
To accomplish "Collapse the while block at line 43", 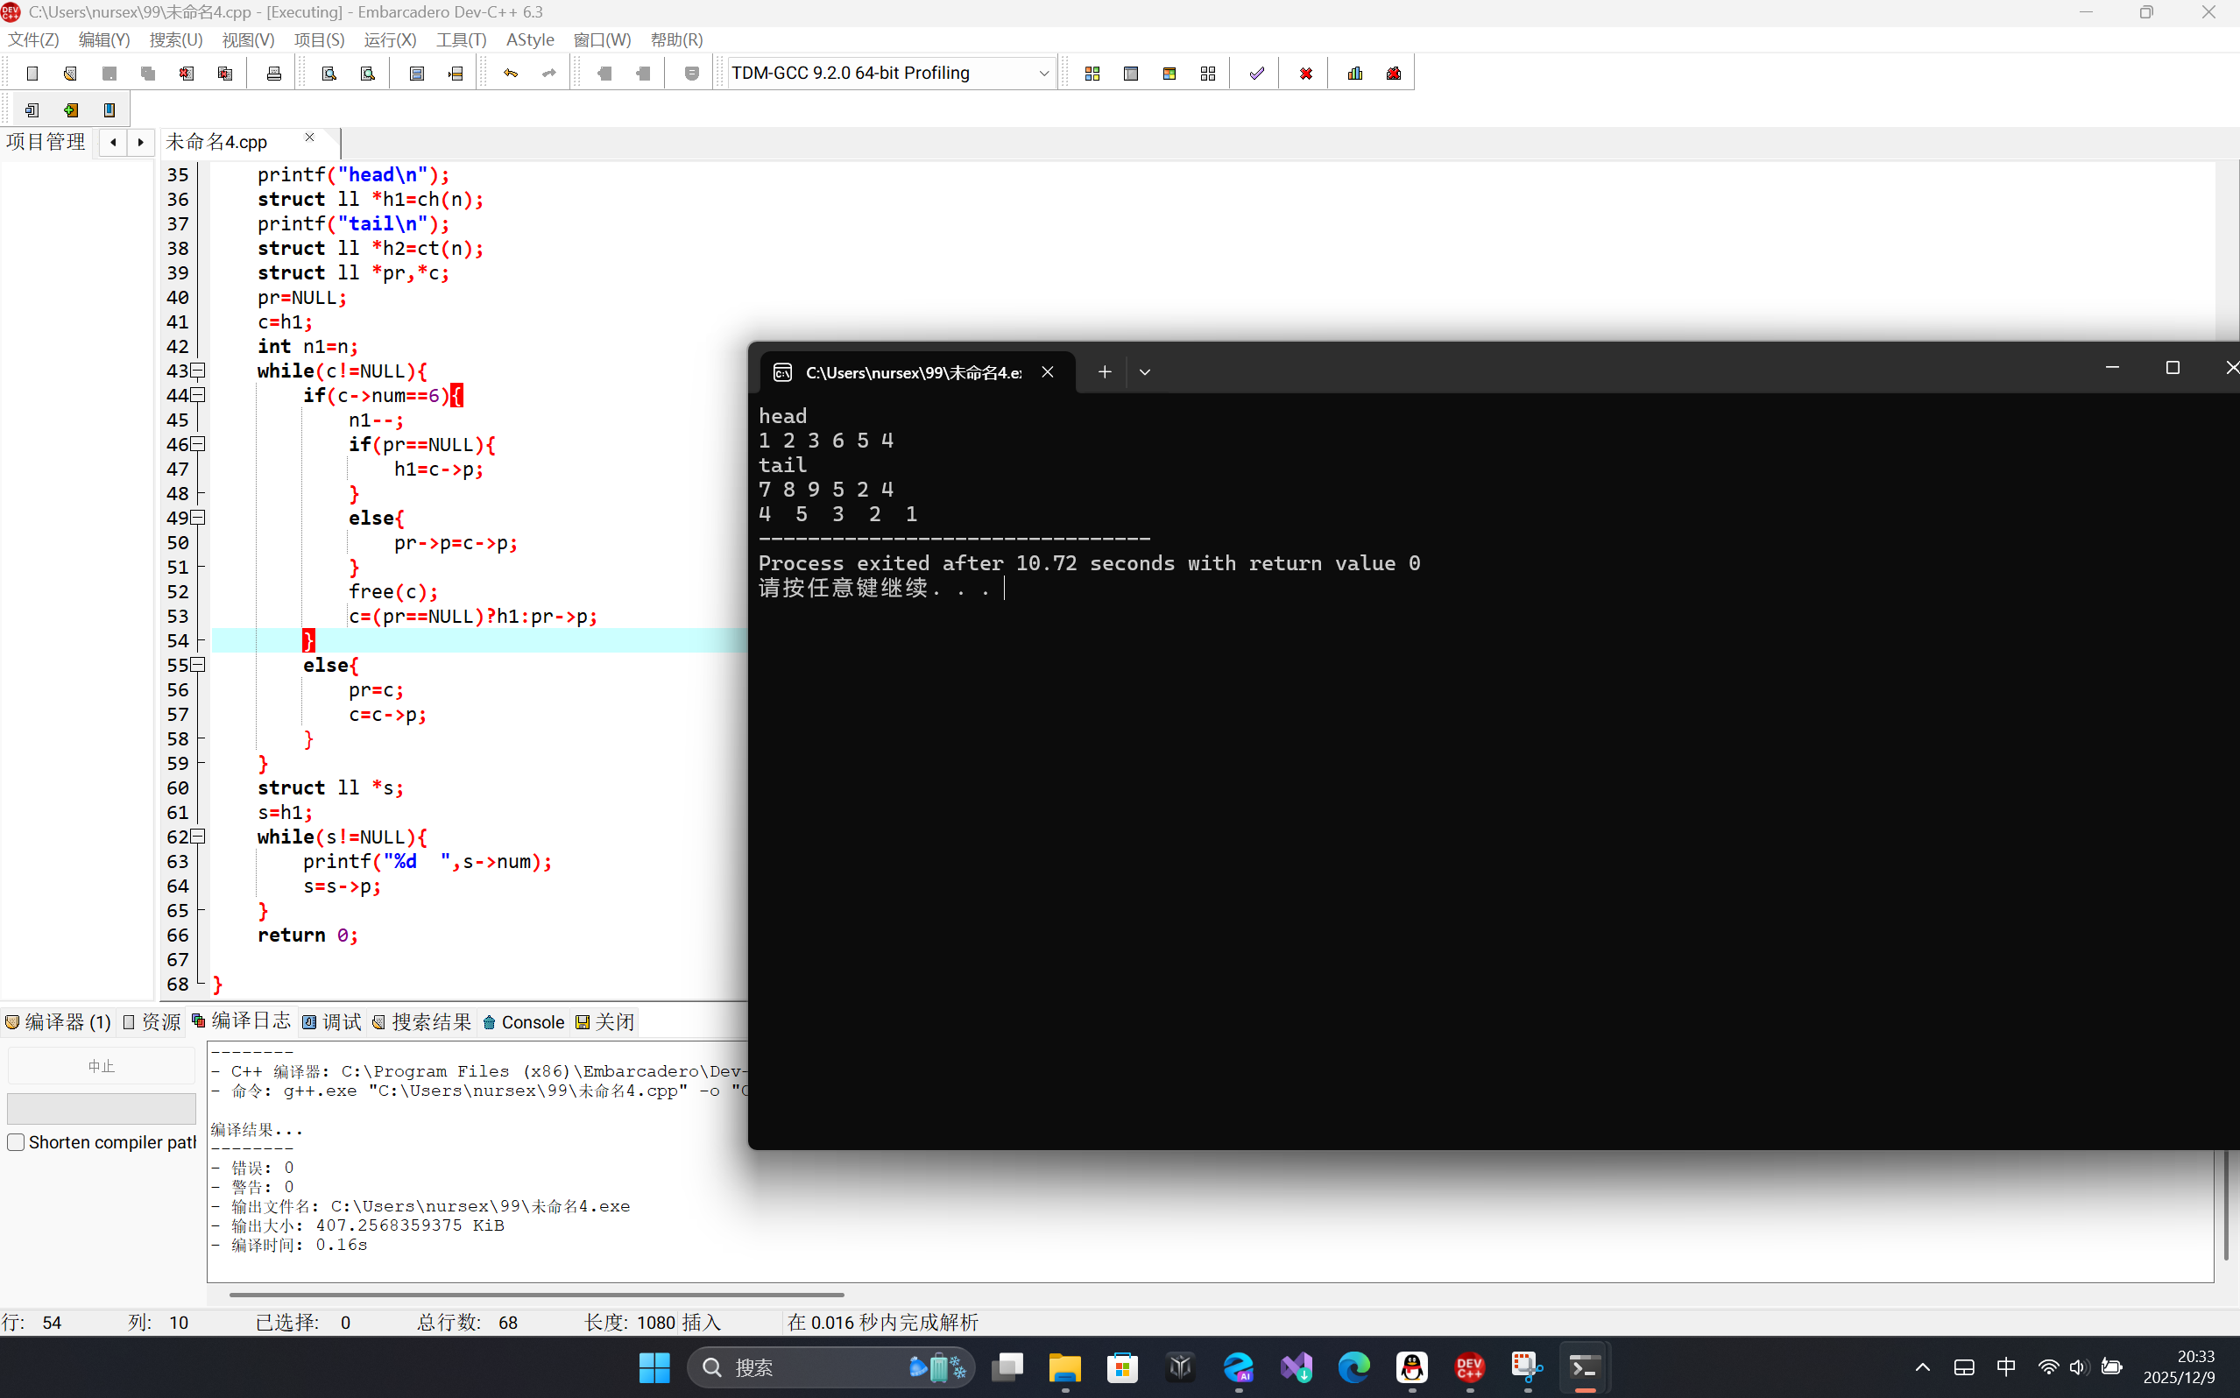I will pos(197,371).
